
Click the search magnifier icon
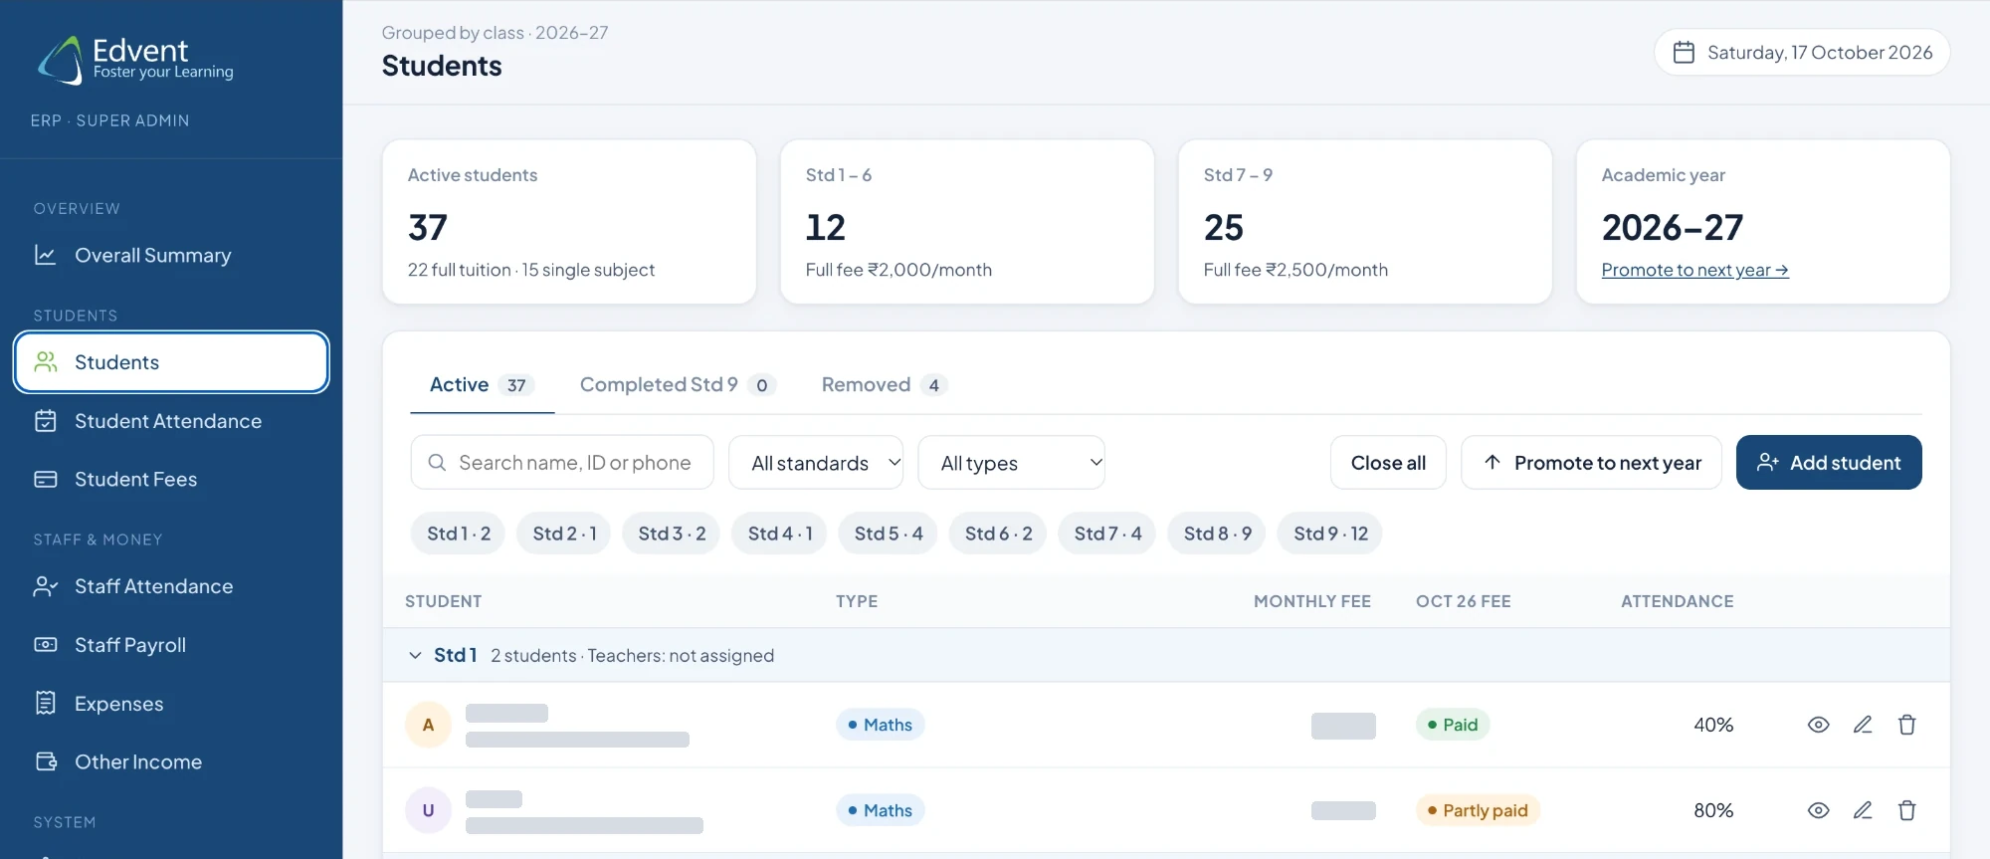(x=437, y=463)
